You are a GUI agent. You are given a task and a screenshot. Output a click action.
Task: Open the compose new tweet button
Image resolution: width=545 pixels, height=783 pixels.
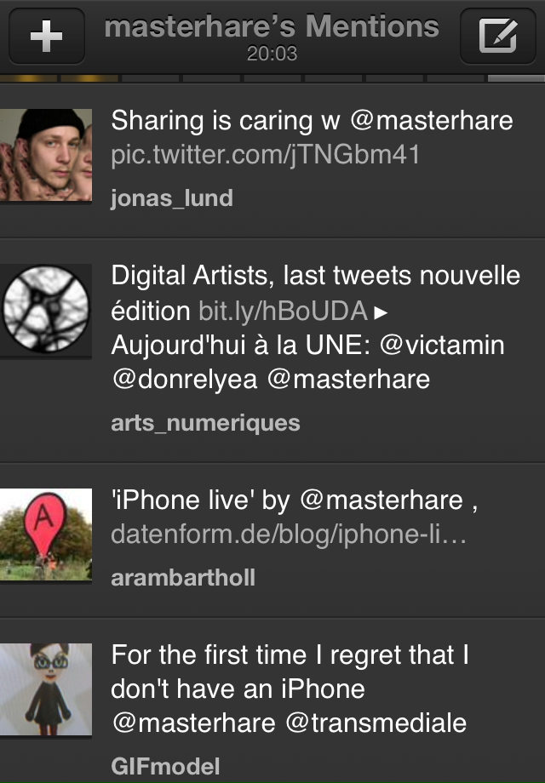tap(498, 36)
